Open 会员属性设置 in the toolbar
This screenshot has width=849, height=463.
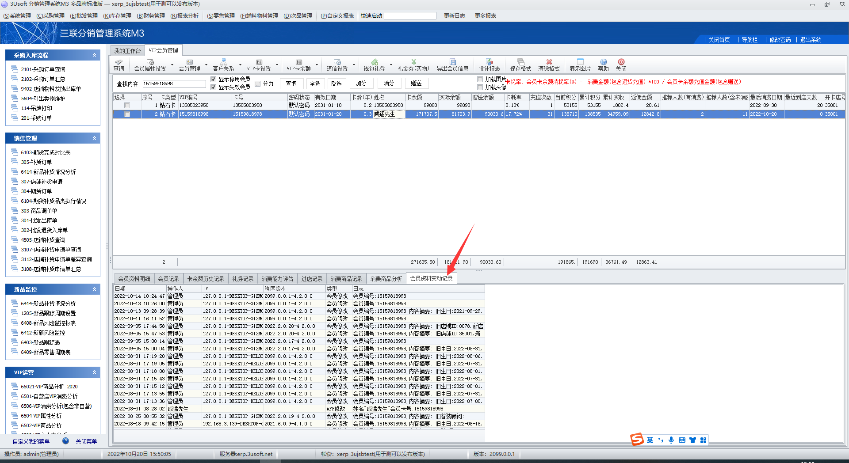click(x=150, y=65)
